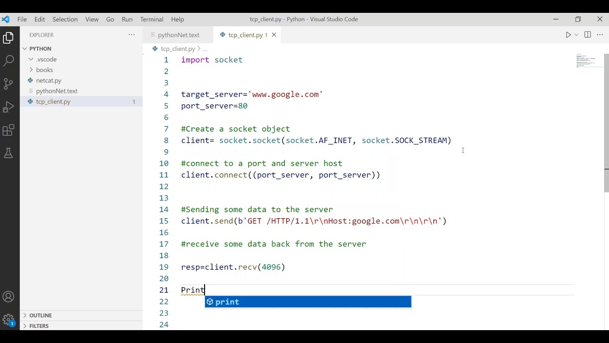Open the Explorer view in activity bar
This screenshot has height=343, width=609.
(x=8, y=38)
